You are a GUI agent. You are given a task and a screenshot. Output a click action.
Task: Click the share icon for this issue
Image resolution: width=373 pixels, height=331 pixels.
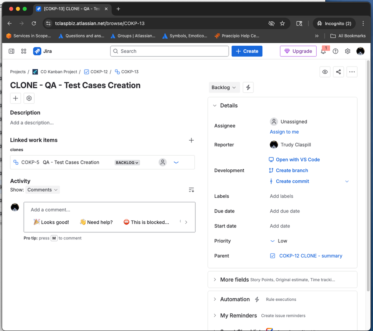click(x=338, y=72)
